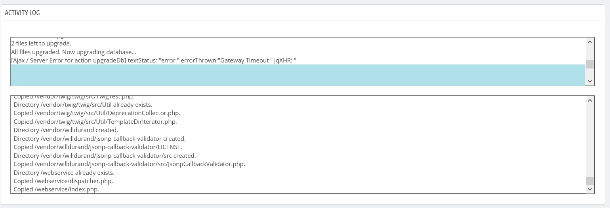The height and width of the screenshot is (208, 610).
Task: Click the lower log's scroll-up arrow
Action: click(x=590, y=100)
